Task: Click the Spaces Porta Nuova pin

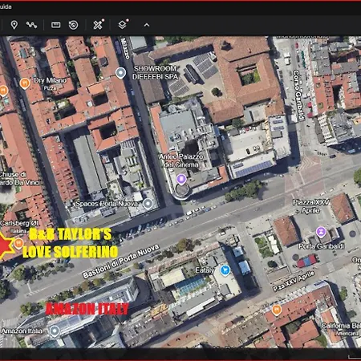Action: pyautogui.click(x=148, y=204)
